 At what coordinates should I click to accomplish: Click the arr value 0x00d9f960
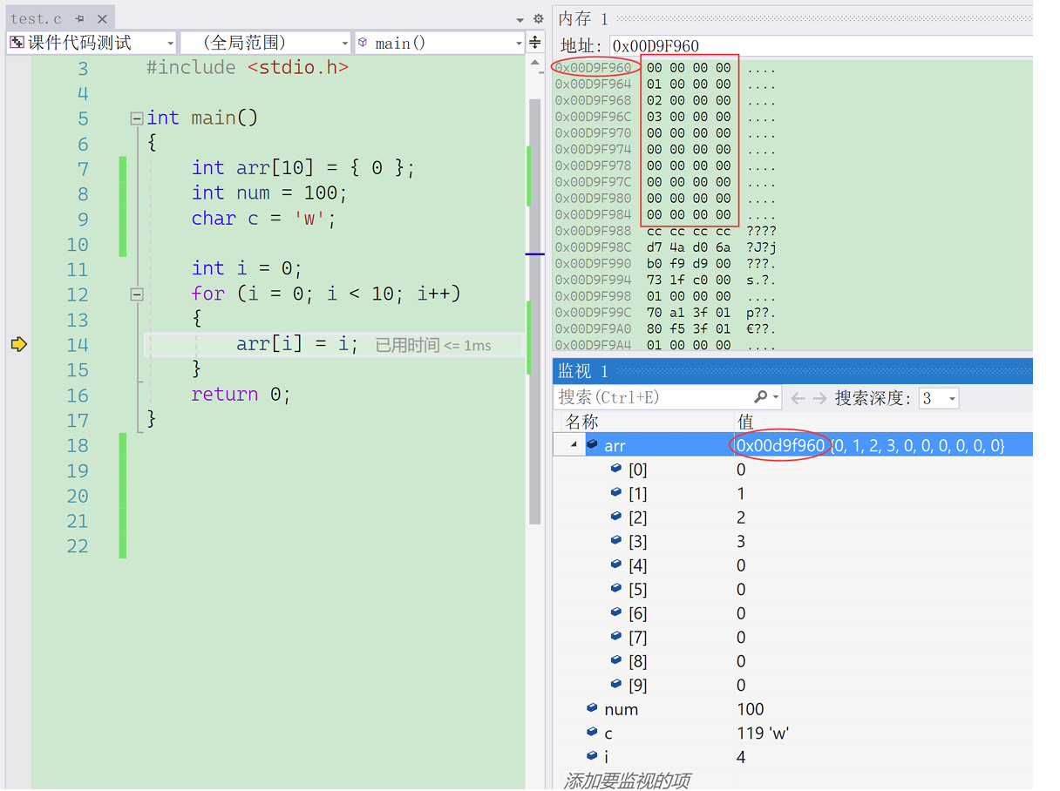click(x=780, y=446)
